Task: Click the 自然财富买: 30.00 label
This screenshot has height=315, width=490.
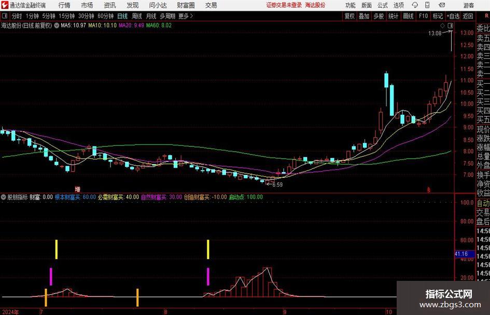Action: 162,197
